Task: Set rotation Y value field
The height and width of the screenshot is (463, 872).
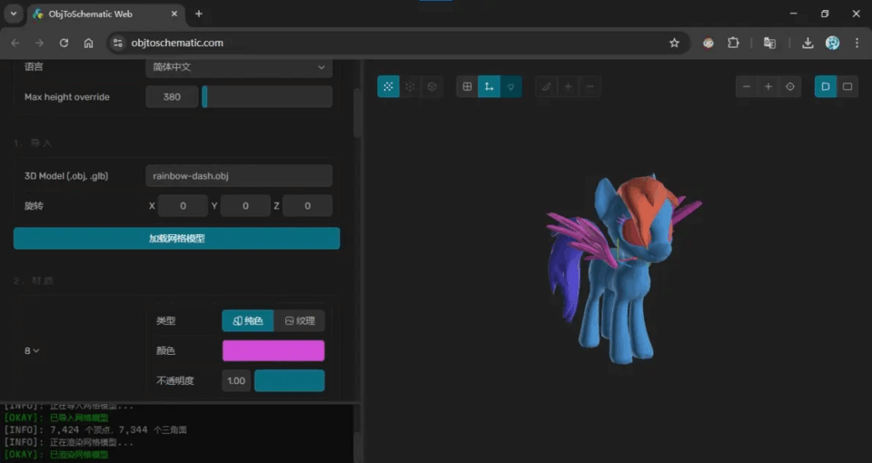Action: 245,206
